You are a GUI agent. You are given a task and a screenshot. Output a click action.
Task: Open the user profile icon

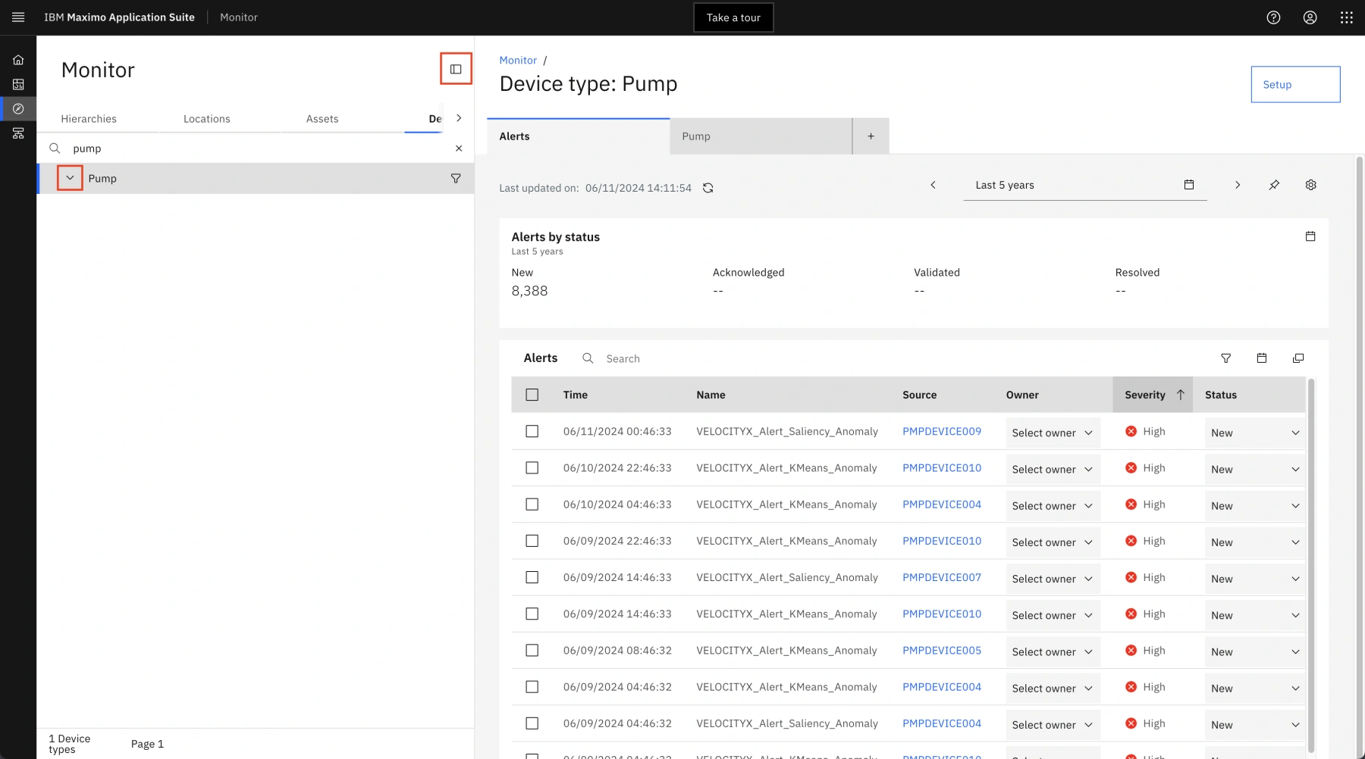[x=1310, y=17]
